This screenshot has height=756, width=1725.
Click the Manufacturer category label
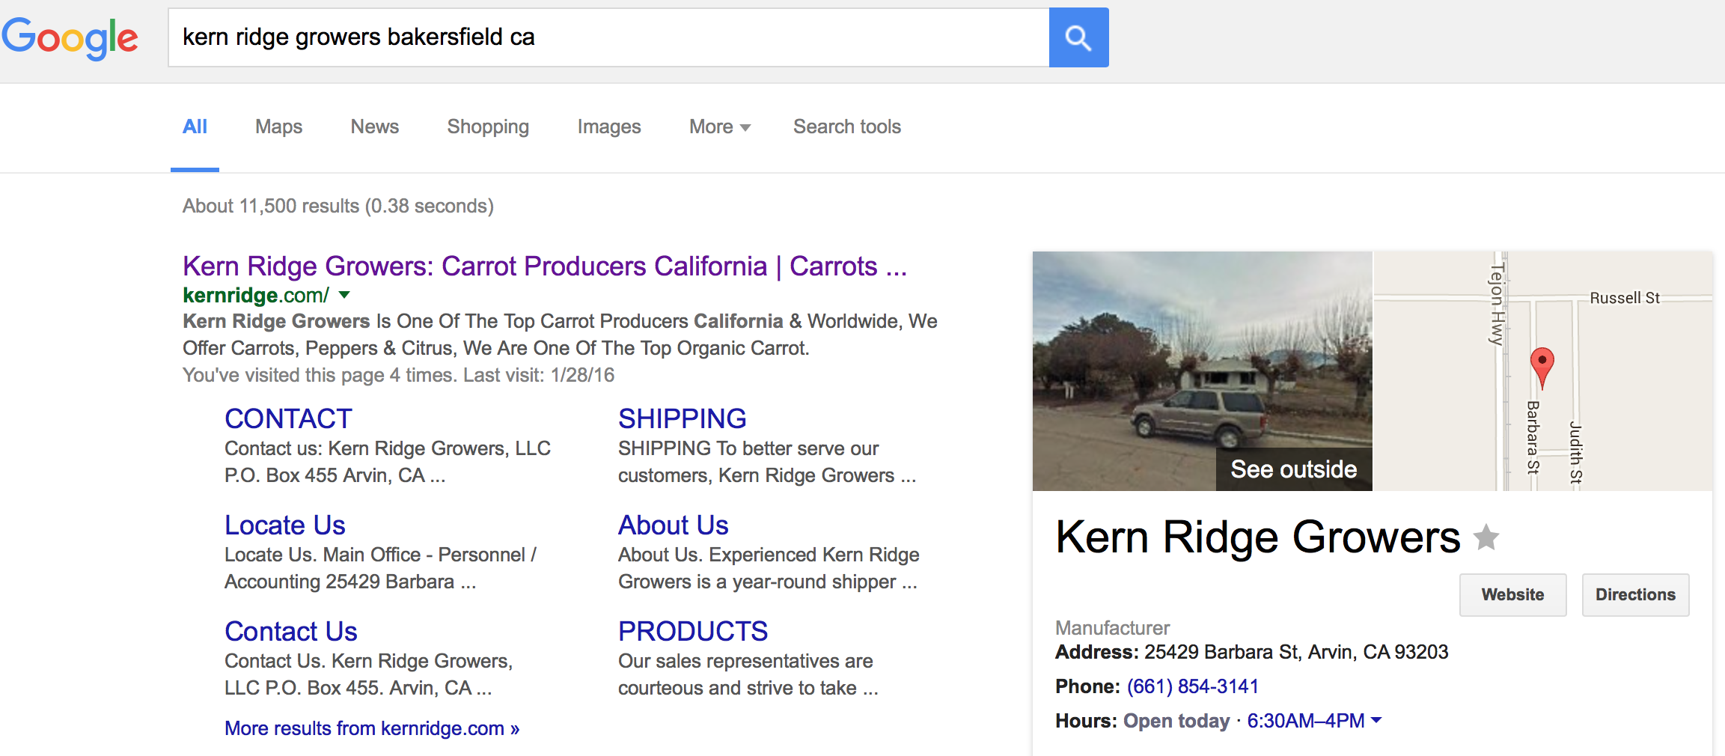(x=1112, y=628)
